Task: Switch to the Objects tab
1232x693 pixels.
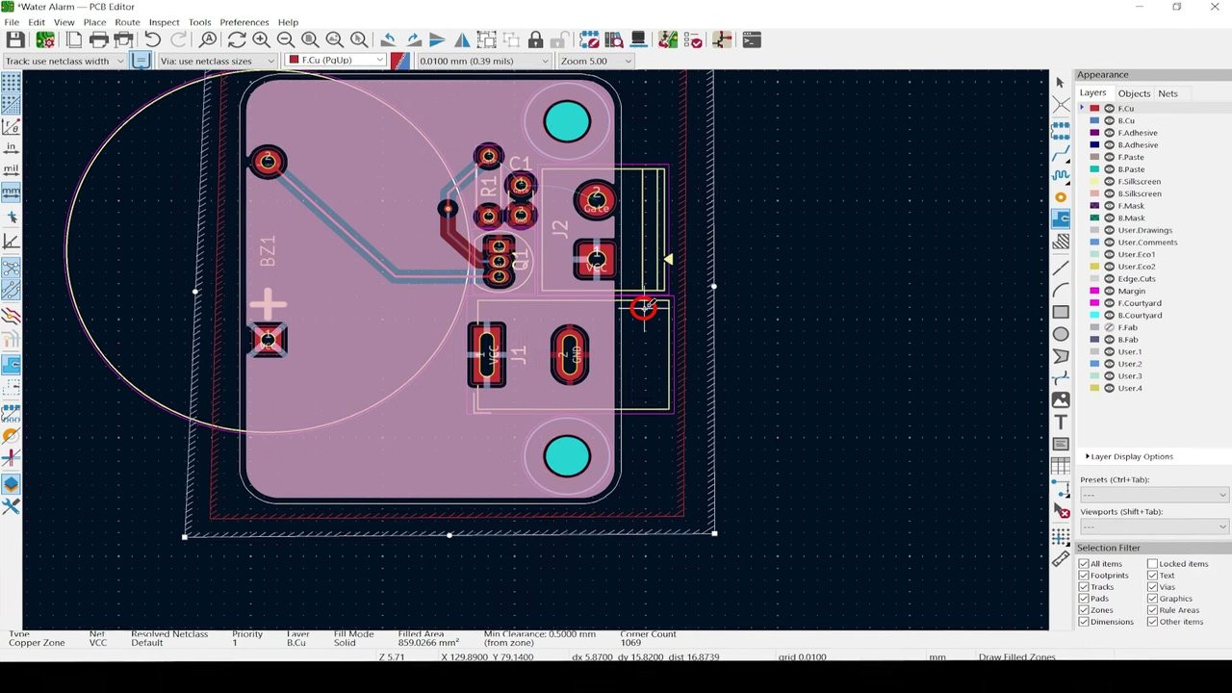Action: click(x=1134, y=93)
